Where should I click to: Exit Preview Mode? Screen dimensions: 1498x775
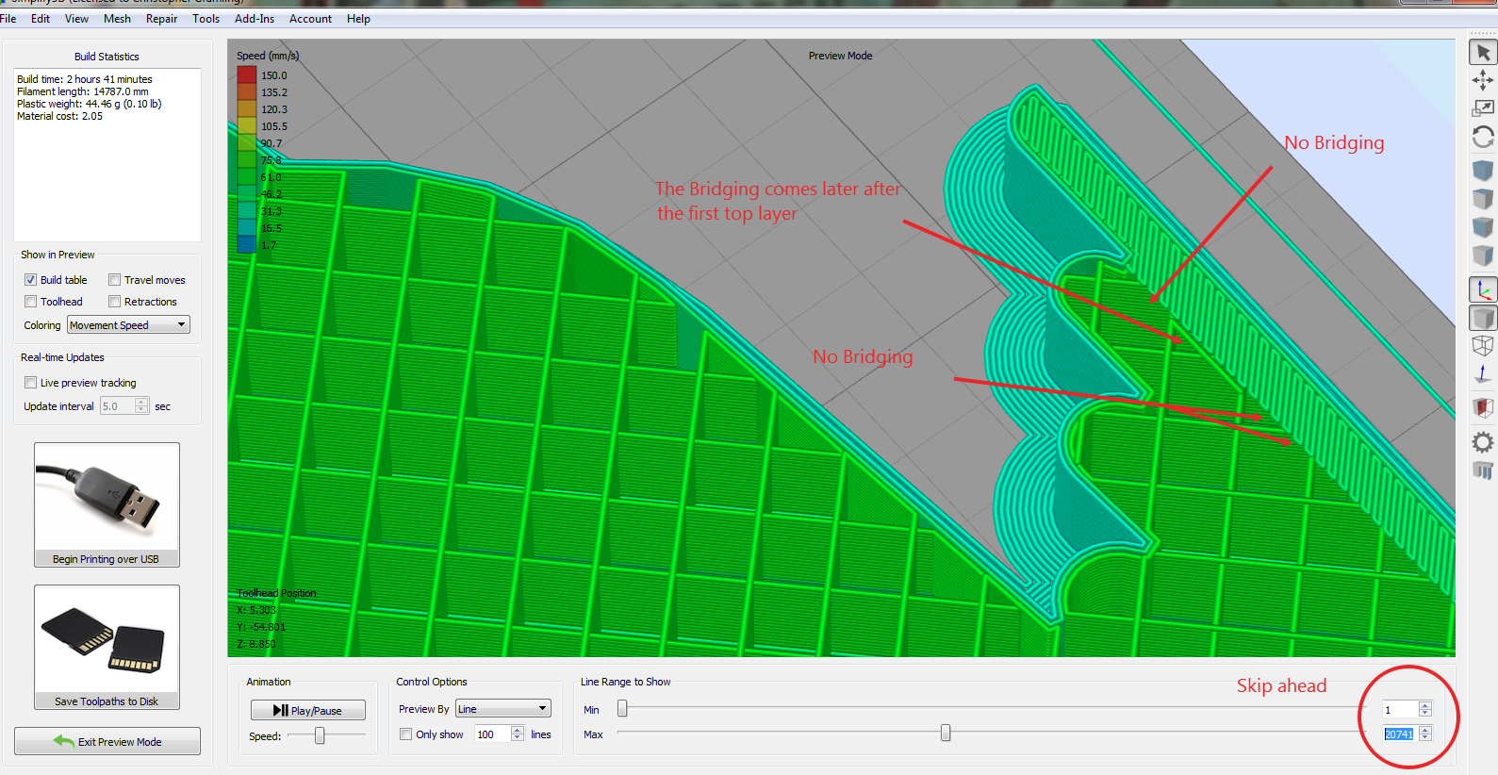tap(107, 741)
